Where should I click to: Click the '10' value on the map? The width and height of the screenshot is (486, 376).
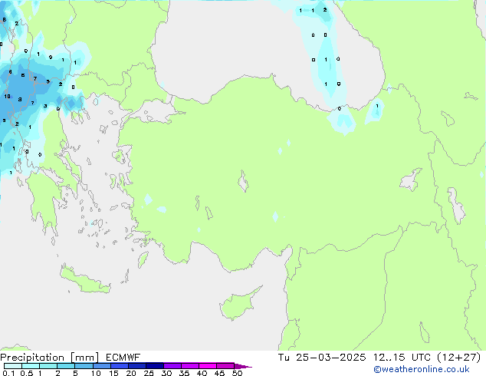(7, 97)
